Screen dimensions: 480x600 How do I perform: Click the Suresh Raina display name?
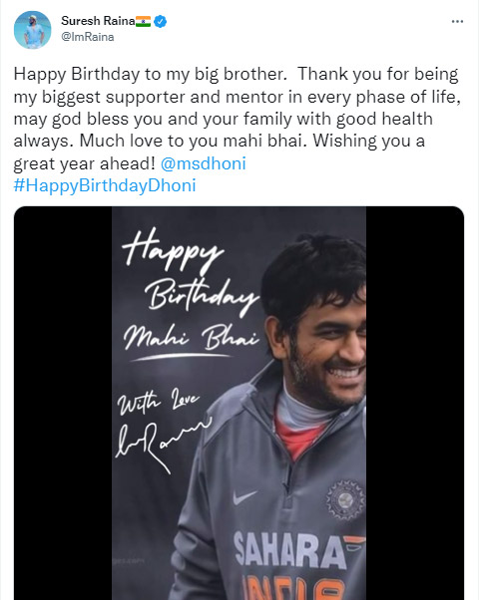[x=98, y=21]
